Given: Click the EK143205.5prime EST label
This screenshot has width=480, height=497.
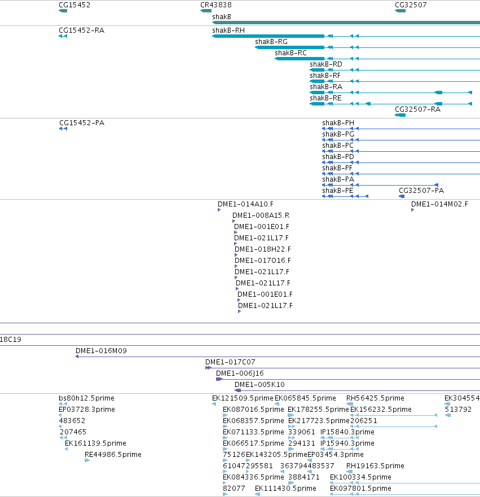Looking at the screenshot, I should (x=276, y=455).
